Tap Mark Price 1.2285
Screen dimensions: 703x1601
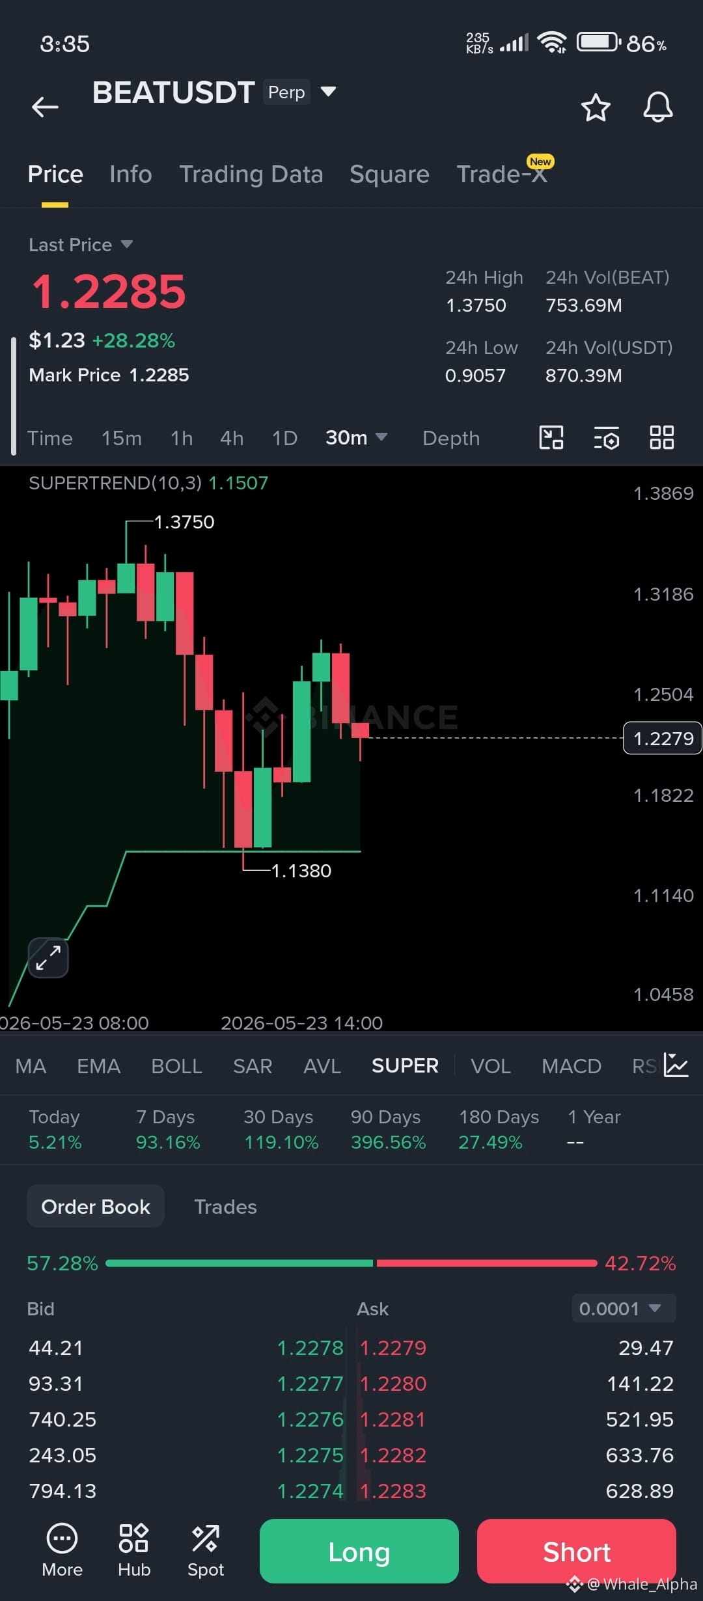(x=109, y=375)
